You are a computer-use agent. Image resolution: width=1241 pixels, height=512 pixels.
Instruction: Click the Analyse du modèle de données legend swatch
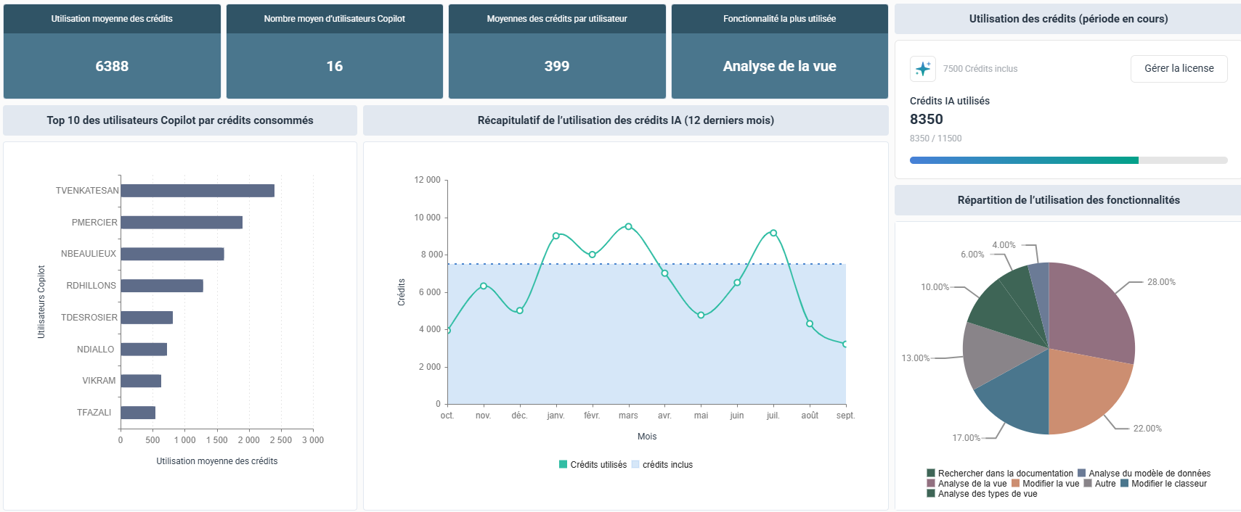coord(1081,474)
